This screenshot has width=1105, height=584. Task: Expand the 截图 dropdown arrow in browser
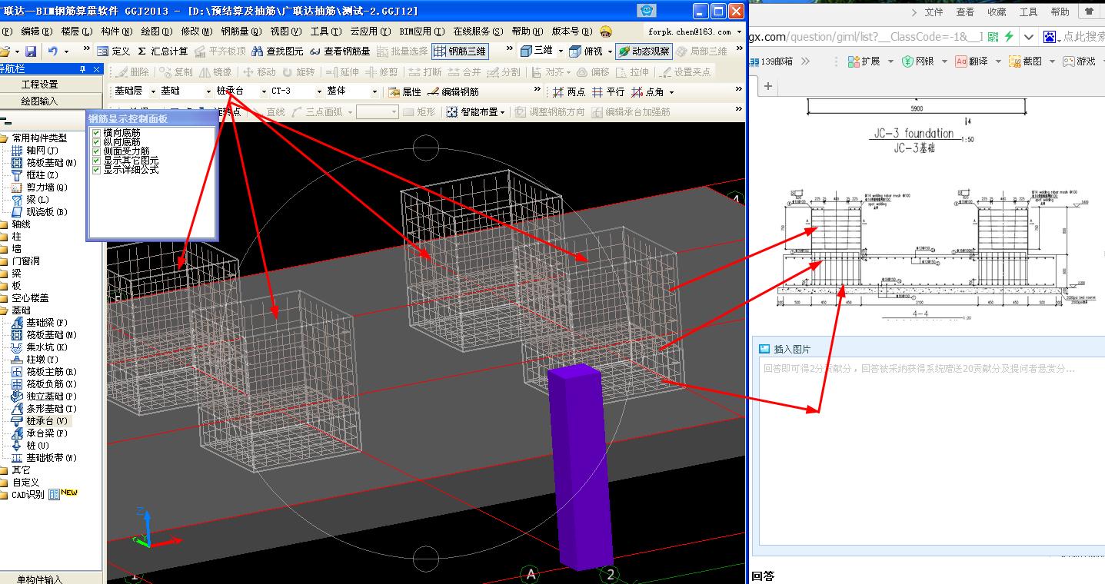tap(1052, 61)
